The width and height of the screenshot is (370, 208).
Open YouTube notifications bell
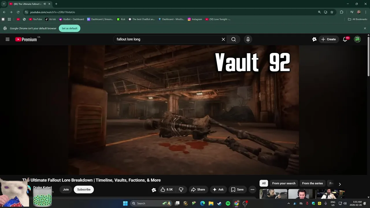click(x=345, y=39)
